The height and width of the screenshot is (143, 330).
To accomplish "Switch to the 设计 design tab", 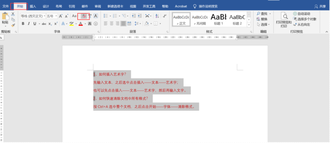I will pyautogui.click(x=46, y=6).
